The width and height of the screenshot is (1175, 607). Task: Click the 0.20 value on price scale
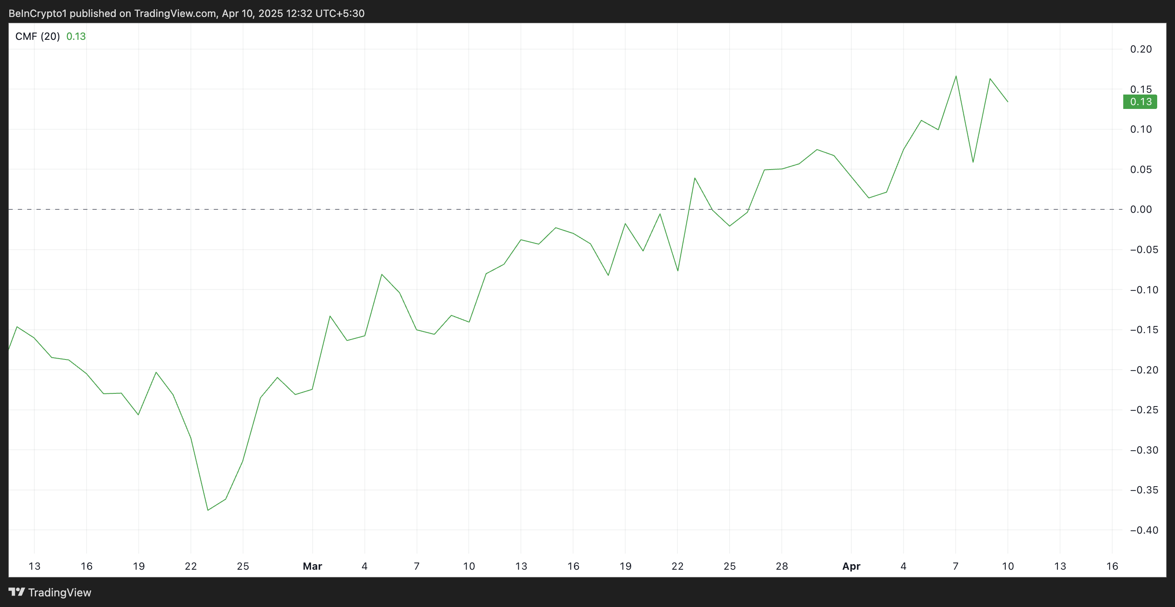pyautogui.click(x=1140, y=49)
